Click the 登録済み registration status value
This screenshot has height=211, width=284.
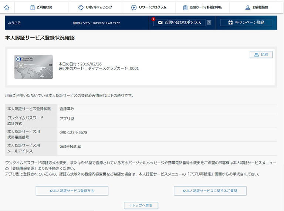point(67,109)
